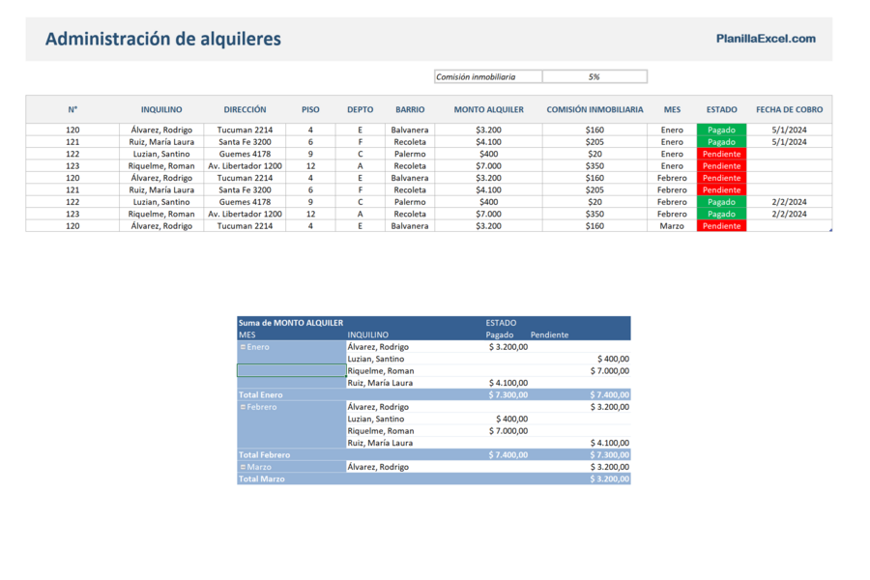Screen dimensions: 870x580
Task: Select the 5% commission rate cell
Action: pos(594,77)
